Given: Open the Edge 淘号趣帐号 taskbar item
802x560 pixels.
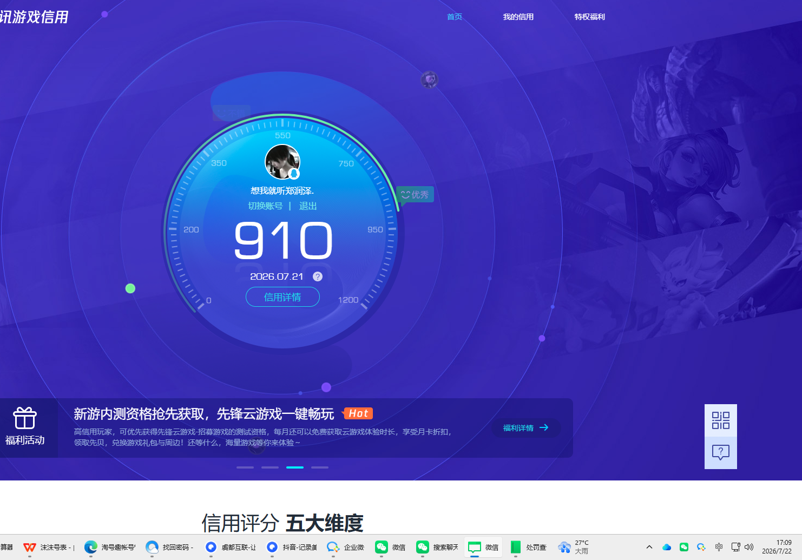Looking at the screenshot, I should pos(110,547).
